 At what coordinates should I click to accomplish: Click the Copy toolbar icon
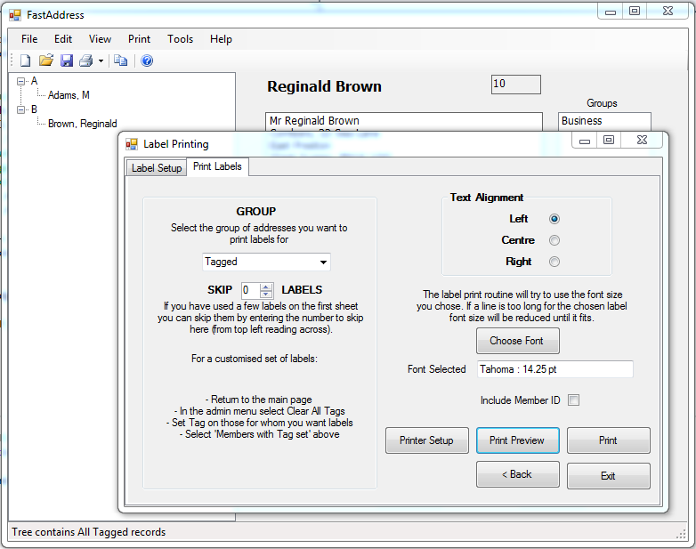(x=120, y=61)
